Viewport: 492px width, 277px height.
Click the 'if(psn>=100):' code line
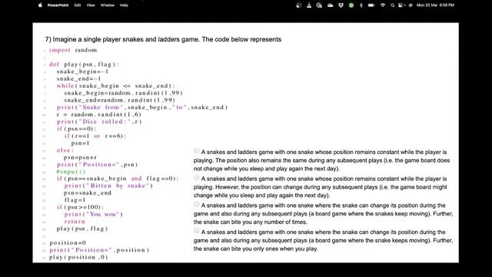pos(80,207)
